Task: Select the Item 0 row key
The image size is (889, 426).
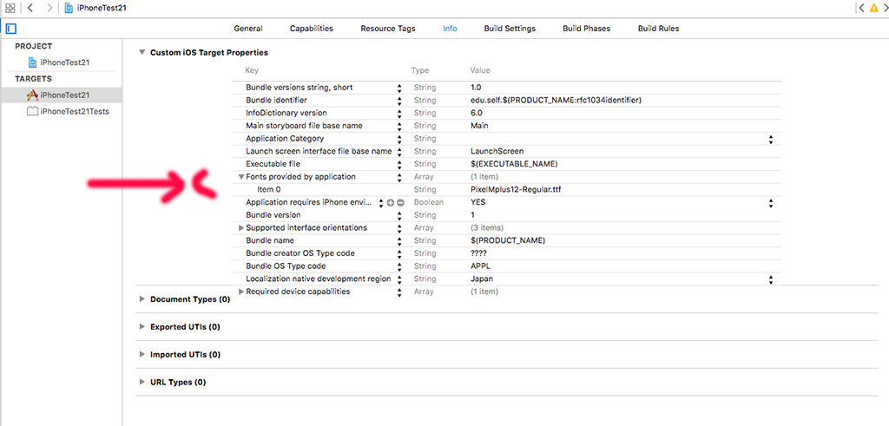Action: click(268, 190)
